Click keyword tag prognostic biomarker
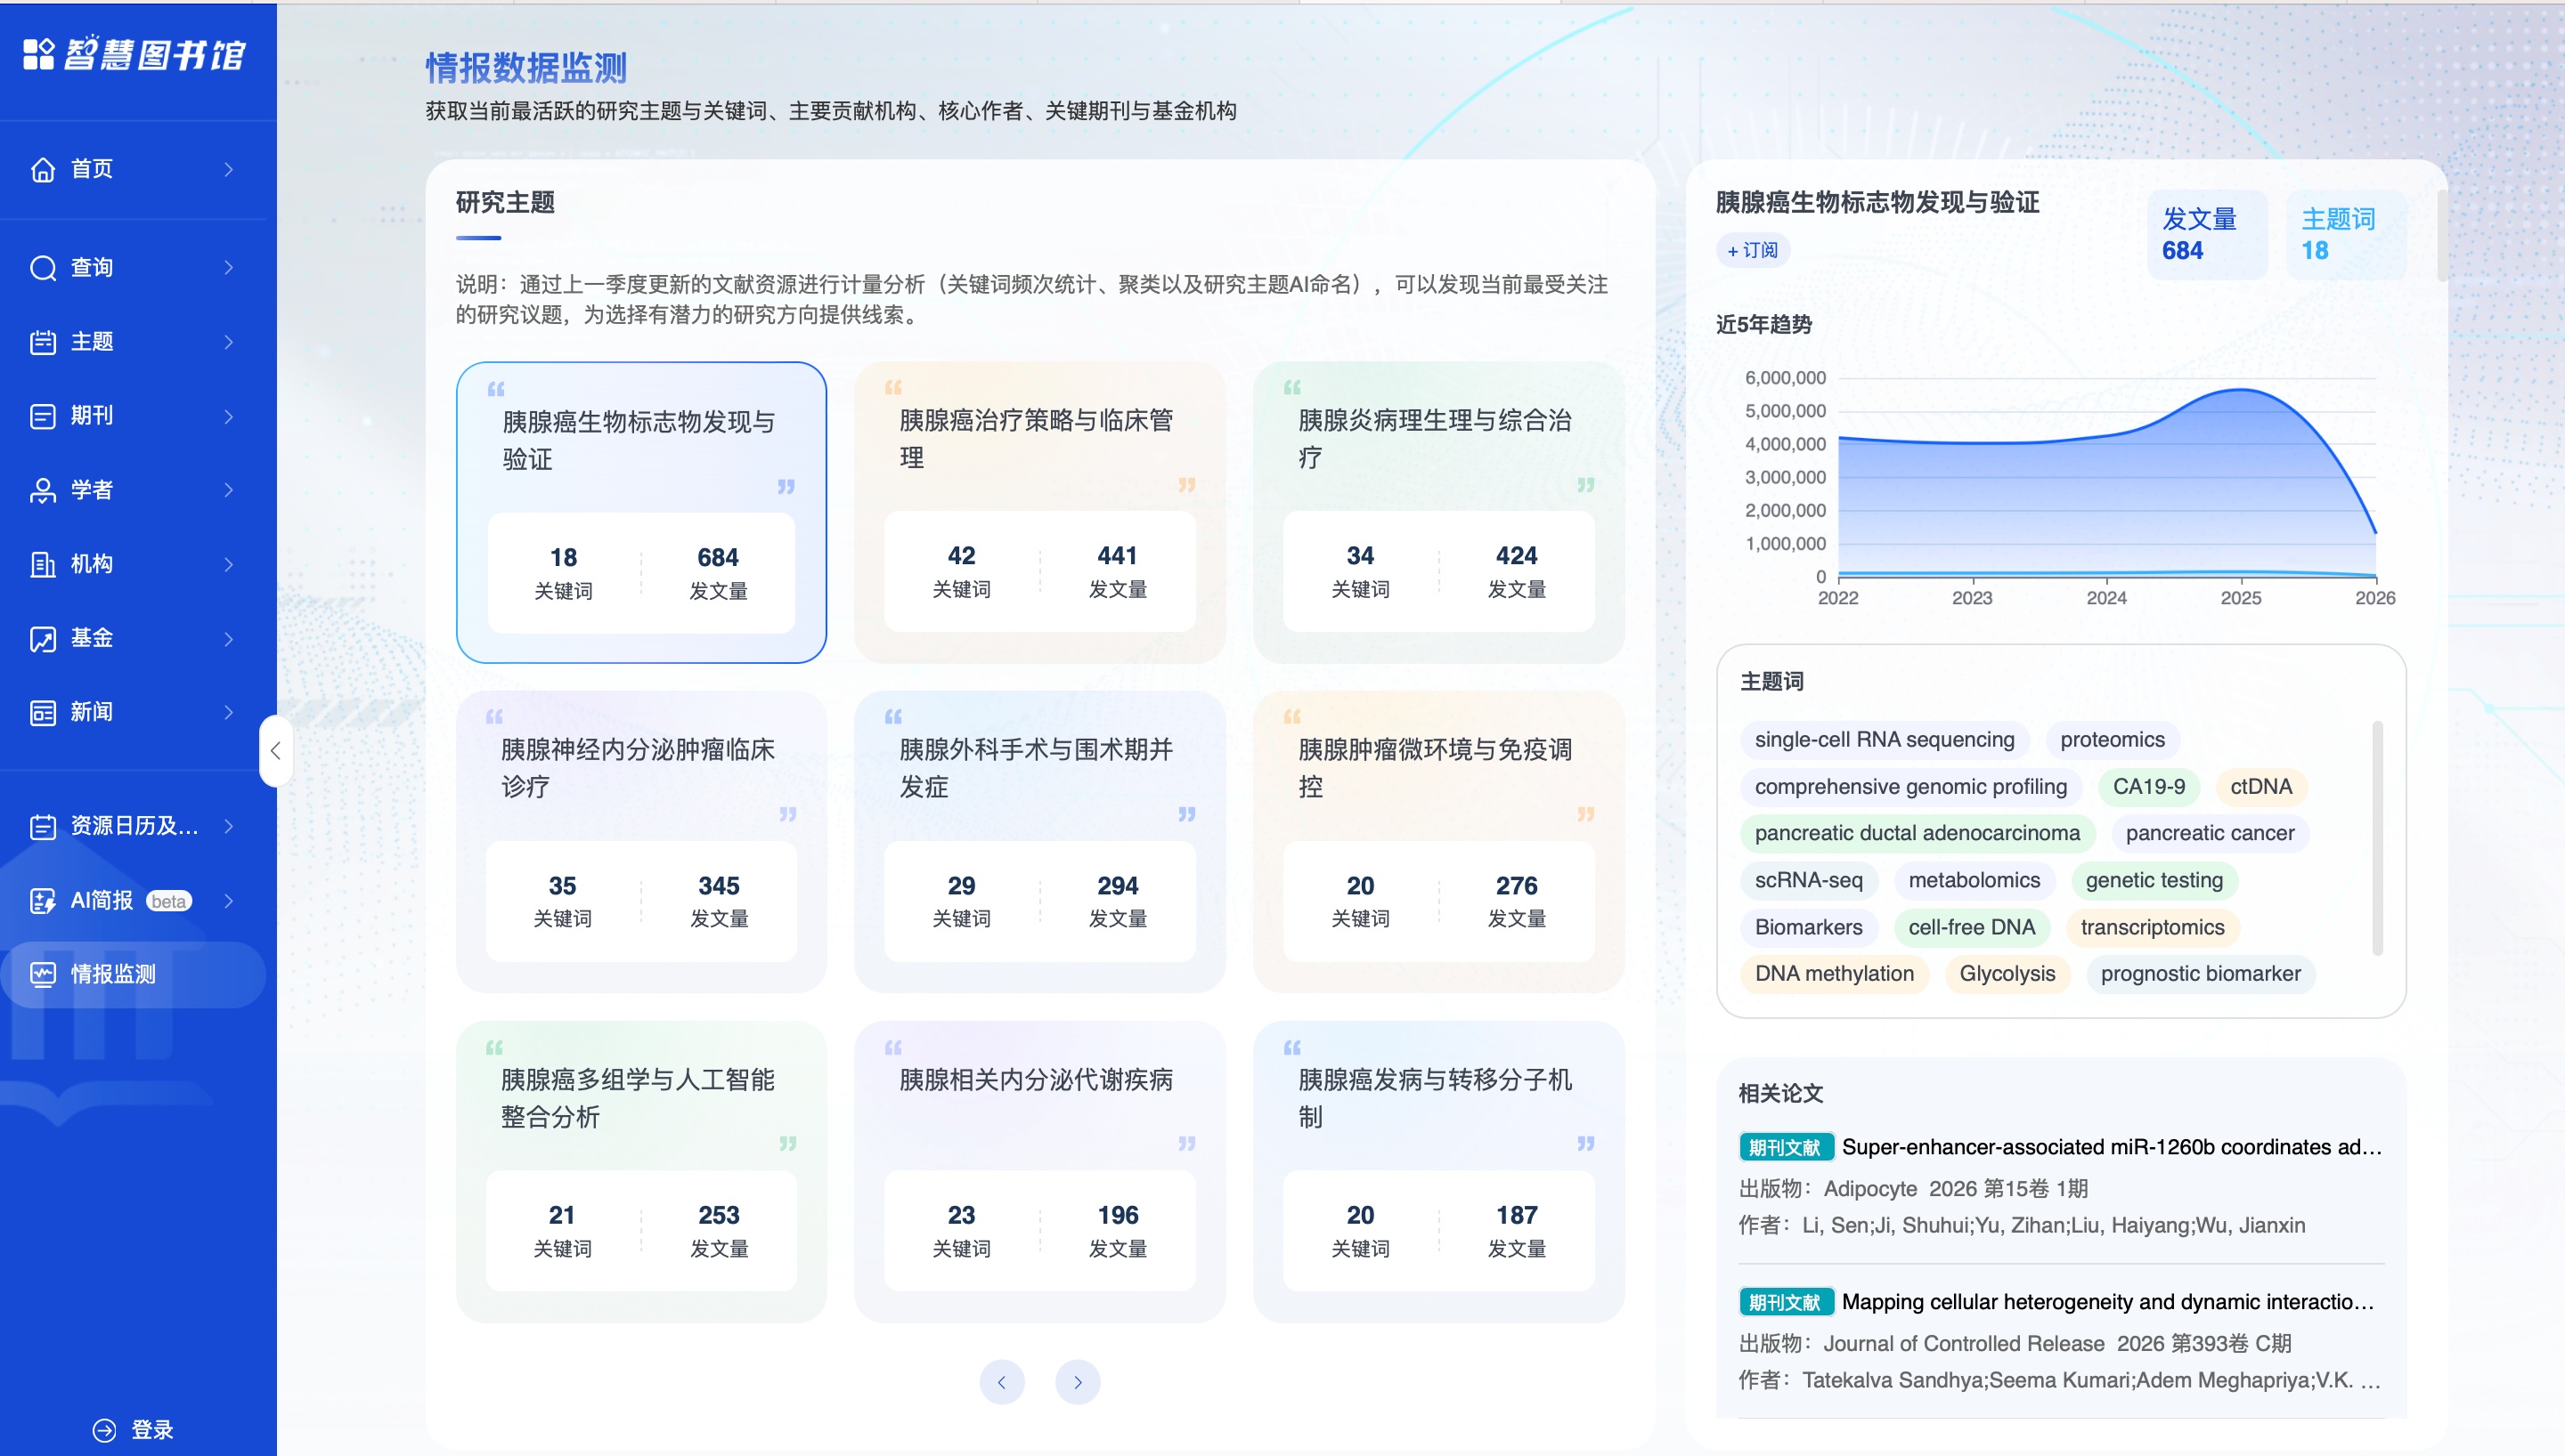 tap(2200, 974)
